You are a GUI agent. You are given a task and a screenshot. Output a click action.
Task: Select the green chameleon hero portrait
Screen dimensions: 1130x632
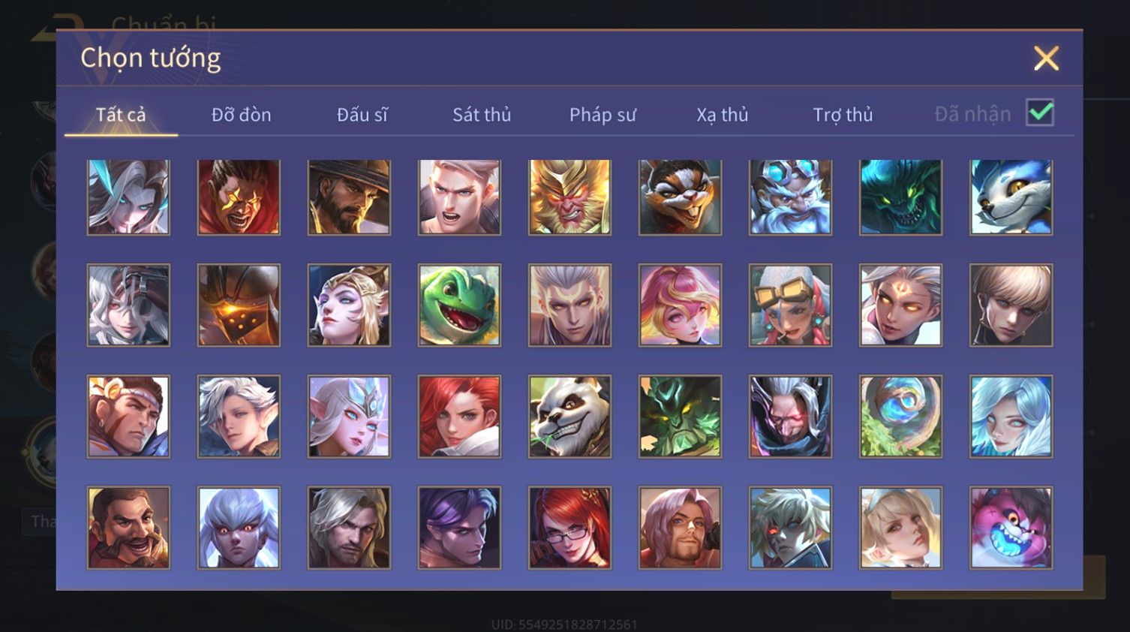[459, 305]
